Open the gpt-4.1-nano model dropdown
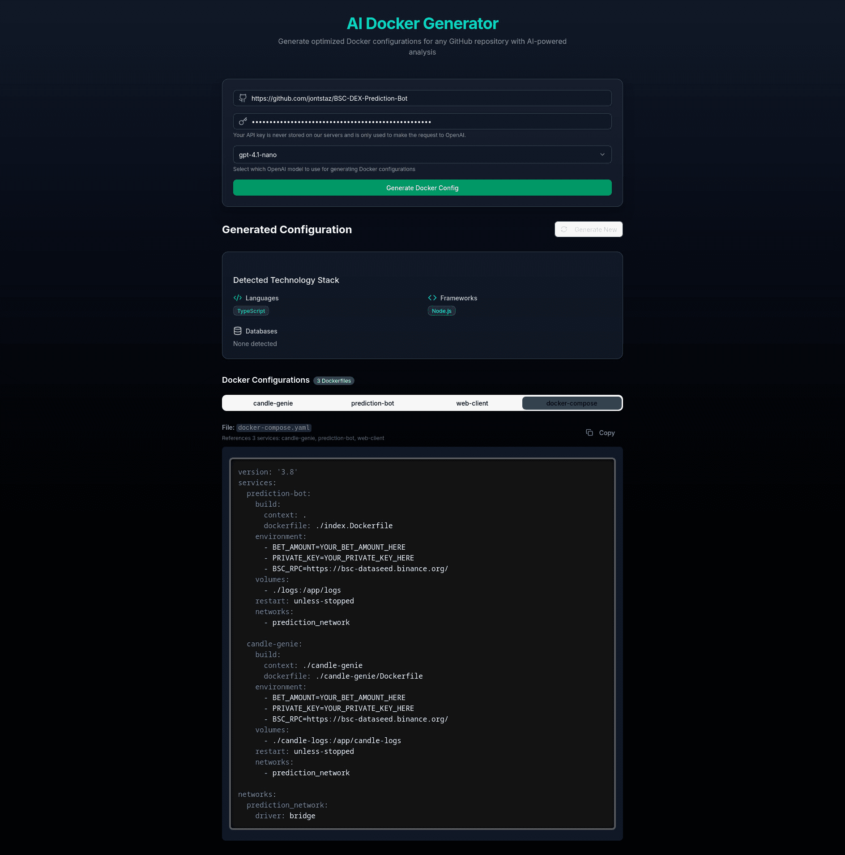Image resolution: width=845 pixels, height=855 pixels. (x=422, y=154)
